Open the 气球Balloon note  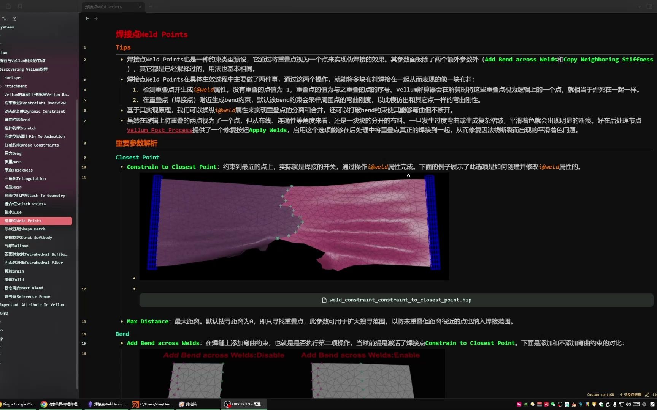pyautogui.click(x=16, y=246)
